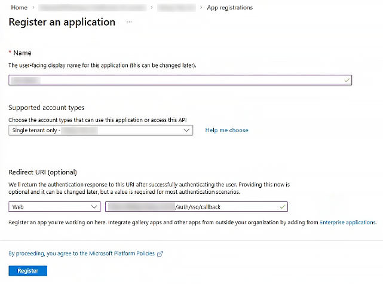This screenshot has height=290, width=383.
Task: Open App registrations breadcrumb
Action: pyautogui.click(x=229, y=8)
